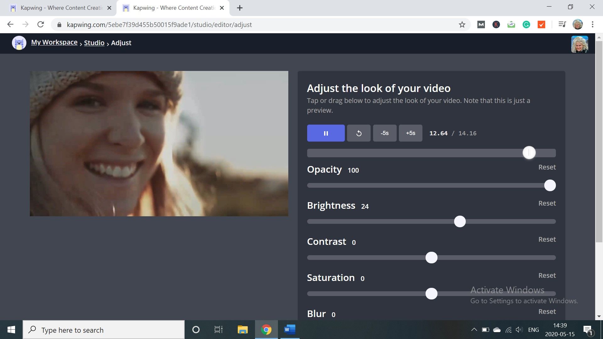603x339 pixels.
Task: Open a new browser tab
Action: (240, 8)
